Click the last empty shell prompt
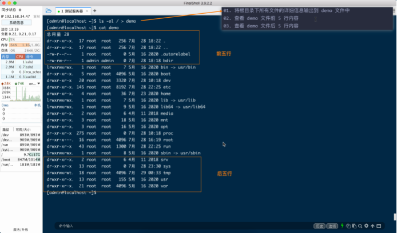 72,192
